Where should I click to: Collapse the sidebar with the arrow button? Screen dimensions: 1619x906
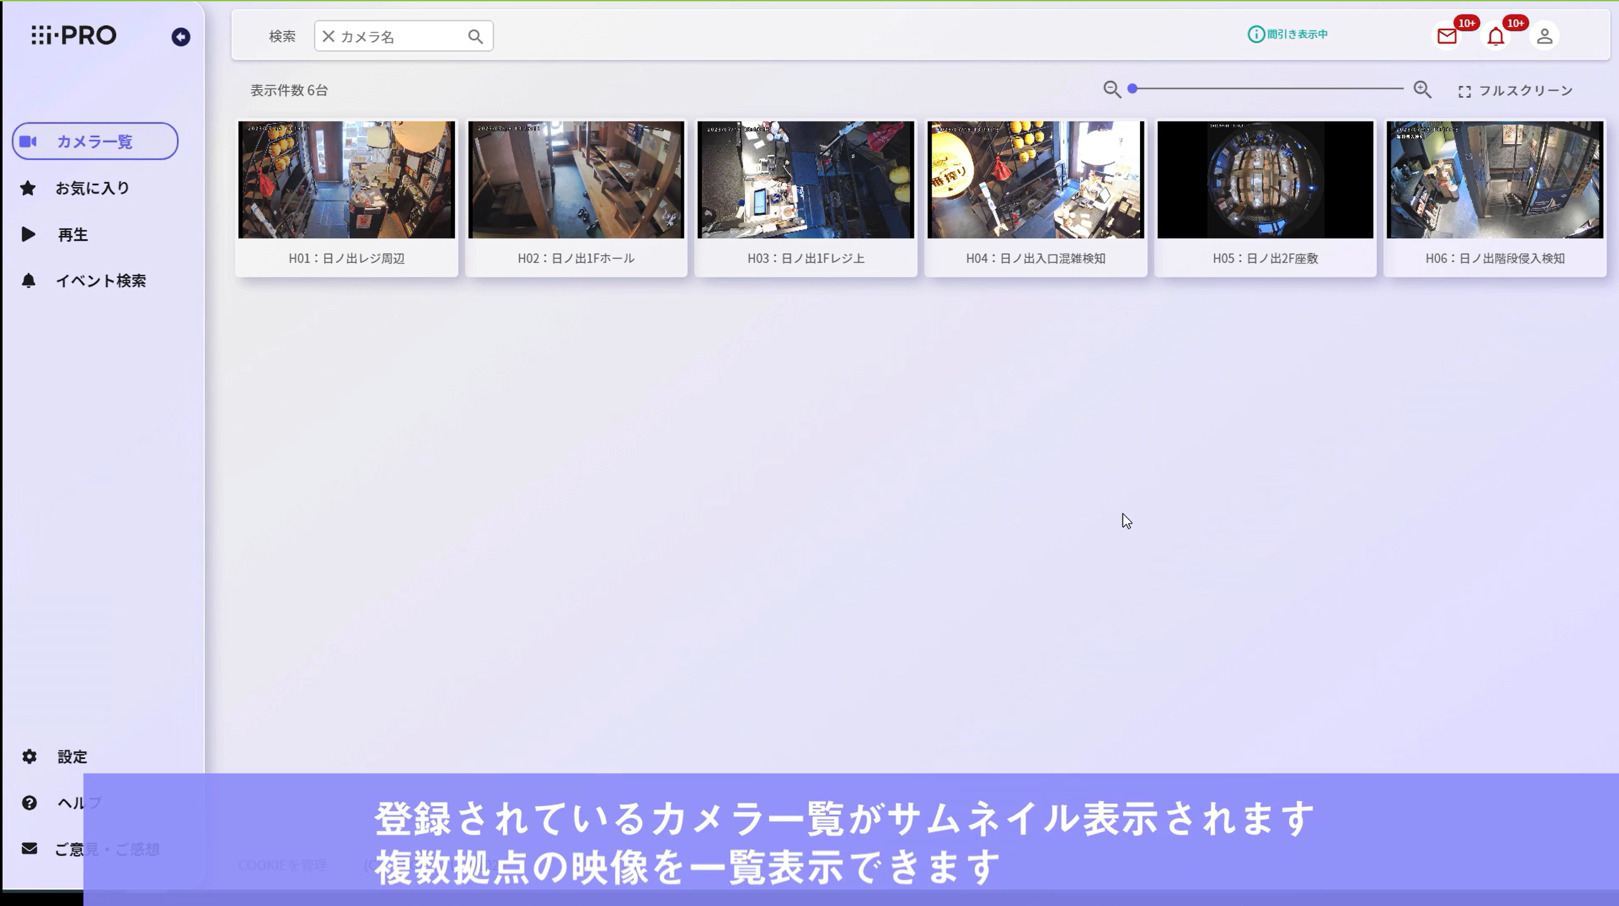point(181,37)
